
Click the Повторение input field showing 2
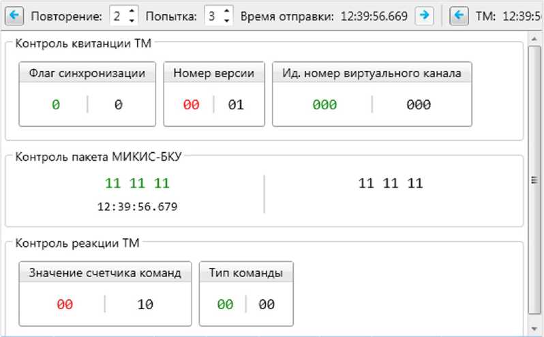tap(119, 16)
